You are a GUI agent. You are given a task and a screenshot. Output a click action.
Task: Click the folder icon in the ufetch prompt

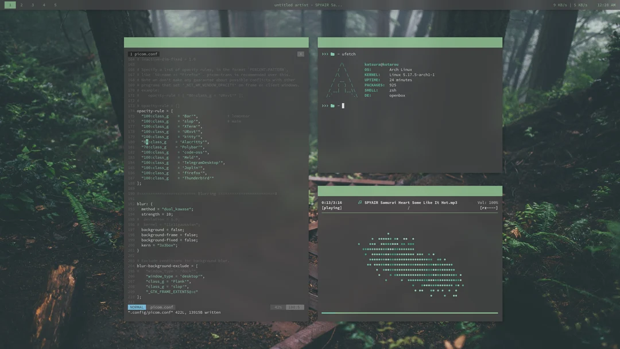332,53
